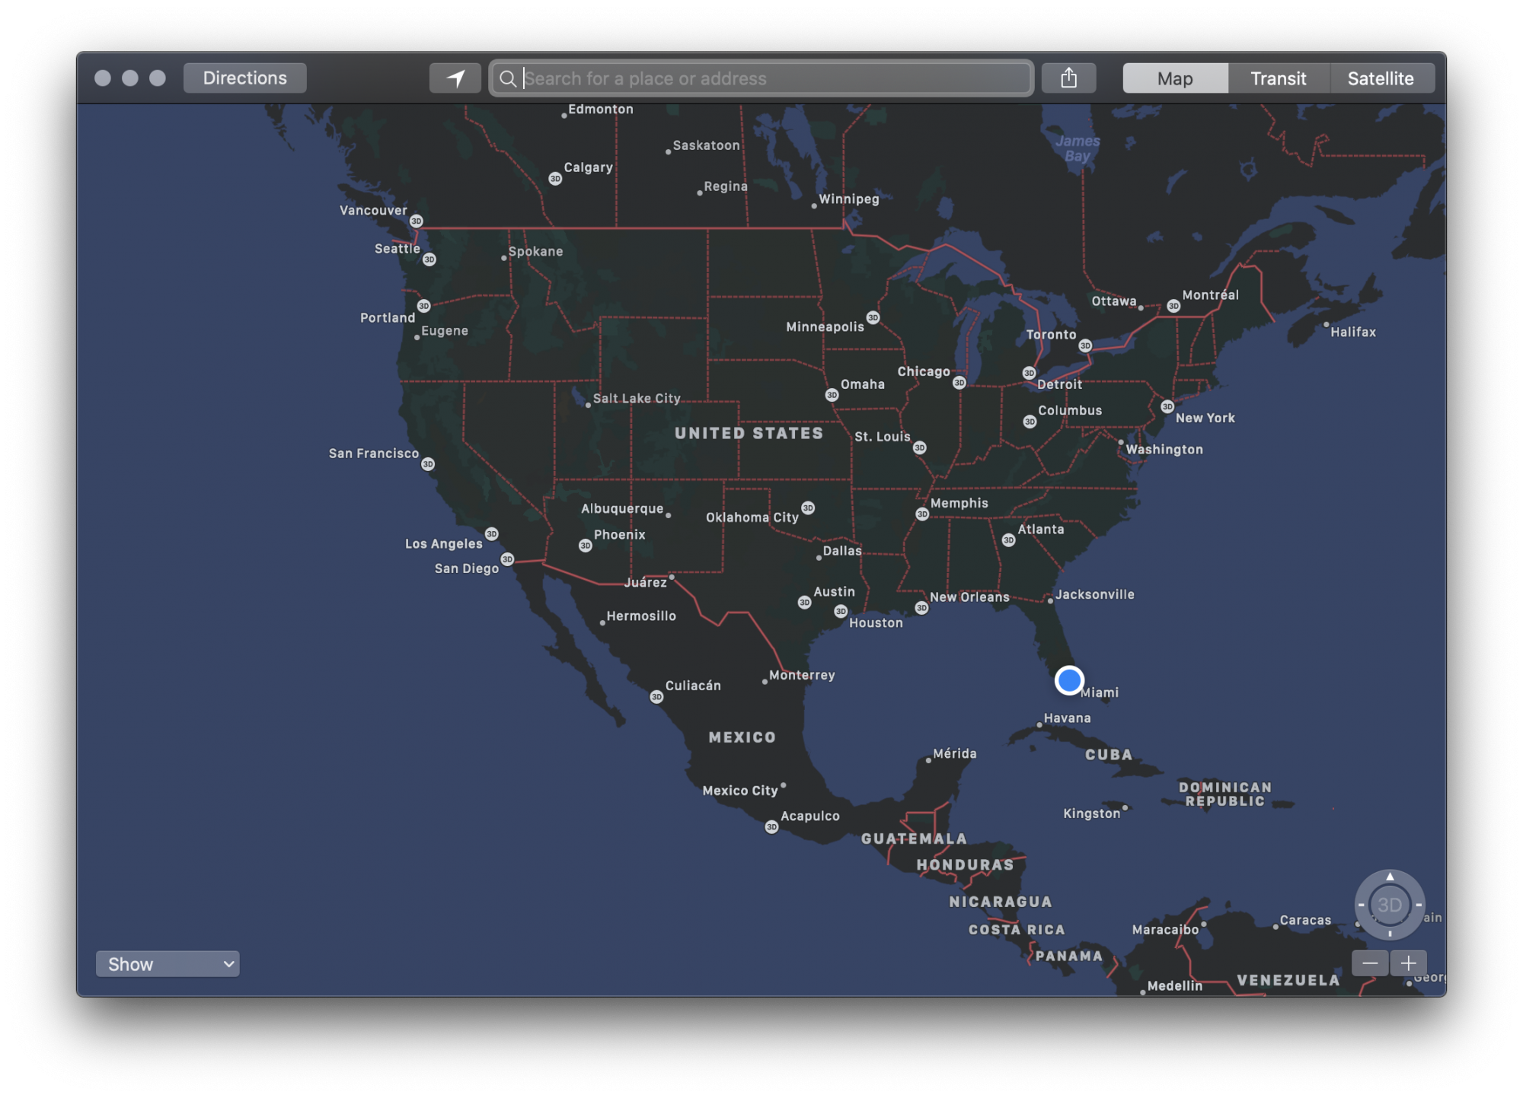Viewport: 1523px width, 1098px height.
Task: Click the 3D badge at Acapulco
Action: click(771, 827)
